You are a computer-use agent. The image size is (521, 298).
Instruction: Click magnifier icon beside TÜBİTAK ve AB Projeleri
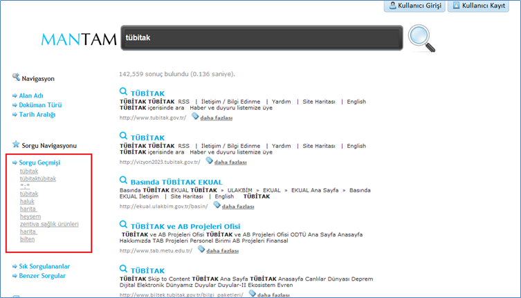[123, 224]
